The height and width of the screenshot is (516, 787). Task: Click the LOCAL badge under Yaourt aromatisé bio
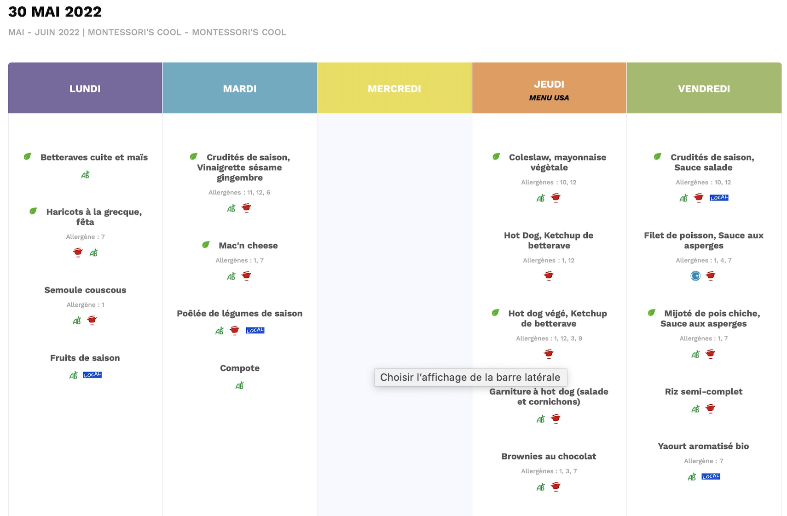711,476
